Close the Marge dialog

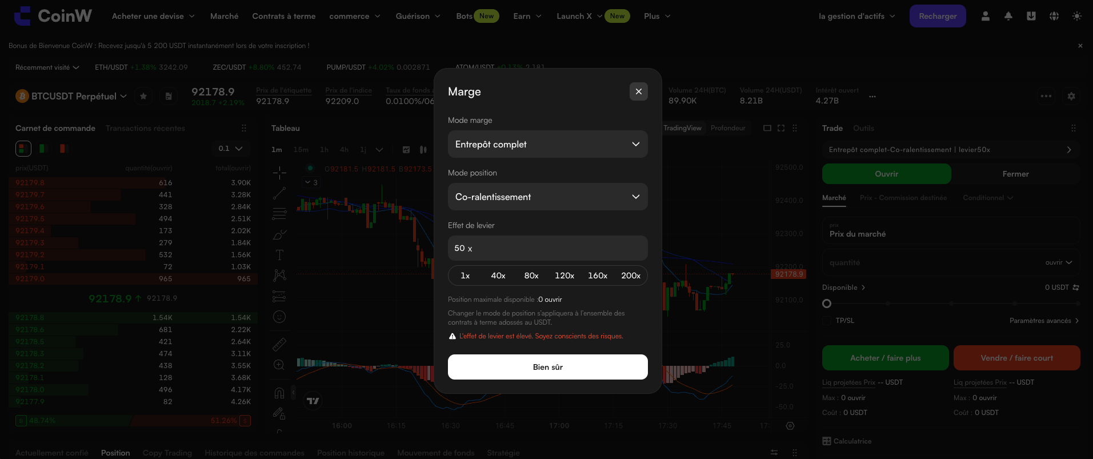(638, 91)
